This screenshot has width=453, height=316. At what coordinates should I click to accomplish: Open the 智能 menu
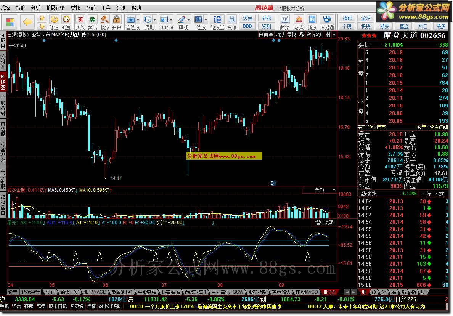[x=90, y=8]
